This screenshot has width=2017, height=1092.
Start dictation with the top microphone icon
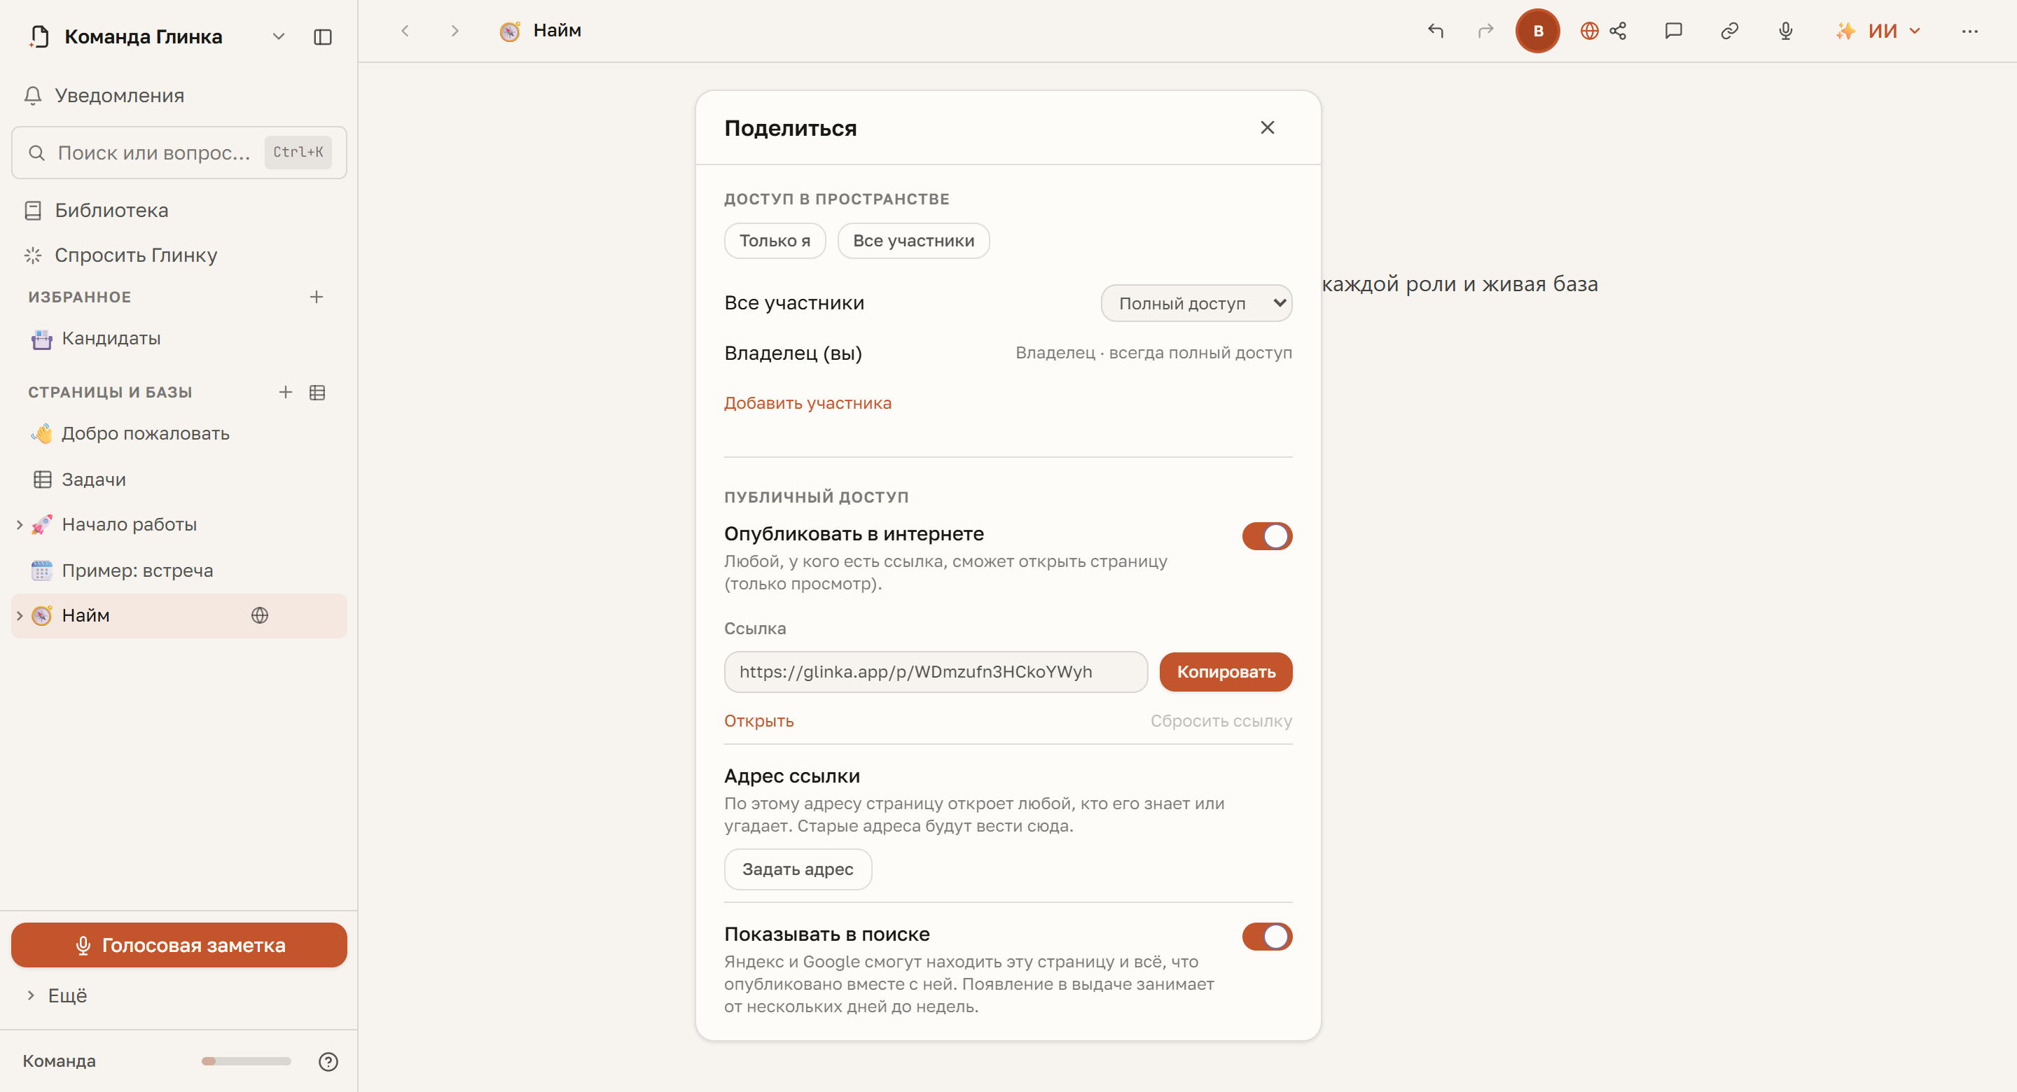(x=1785, y=31)
